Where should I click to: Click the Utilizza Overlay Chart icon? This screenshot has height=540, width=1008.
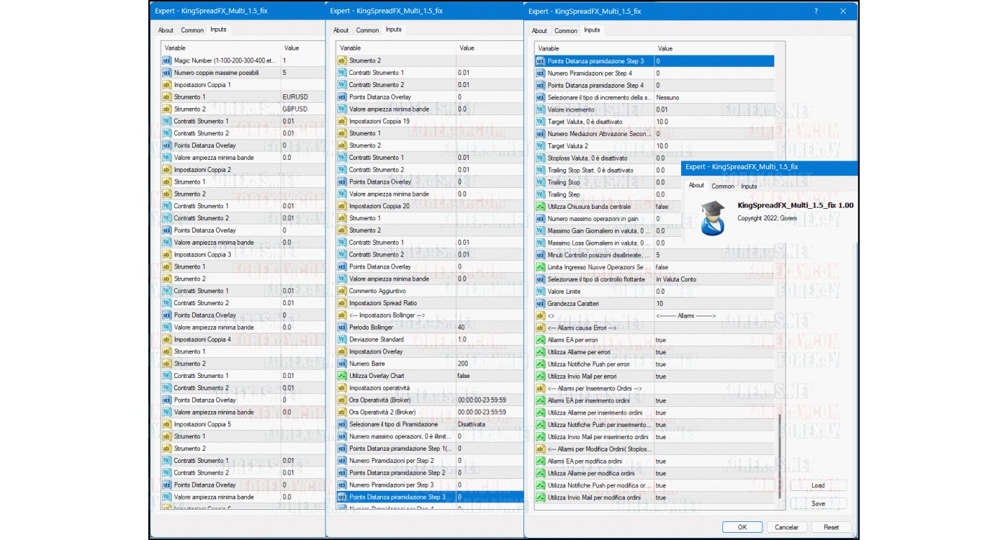pyautogui.click(x=342, y=376)
